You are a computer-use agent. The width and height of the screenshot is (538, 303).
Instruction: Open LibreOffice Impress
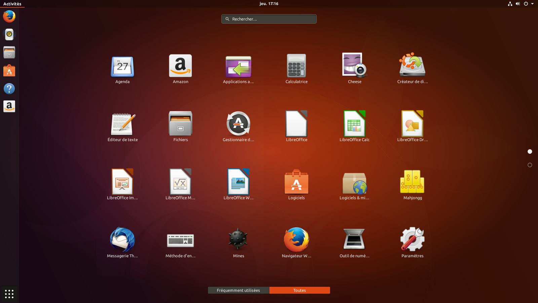click(122, 182)
